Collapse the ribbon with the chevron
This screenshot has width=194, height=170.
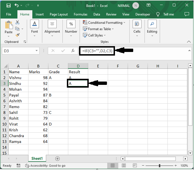click(189, 42)
